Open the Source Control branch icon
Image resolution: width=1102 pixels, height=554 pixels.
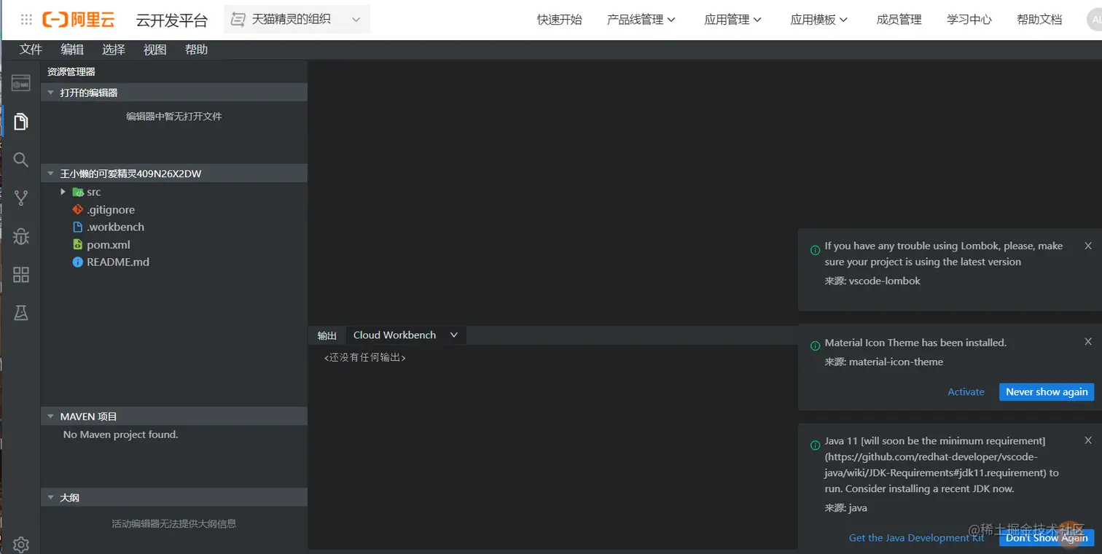(x=21, y=198)
